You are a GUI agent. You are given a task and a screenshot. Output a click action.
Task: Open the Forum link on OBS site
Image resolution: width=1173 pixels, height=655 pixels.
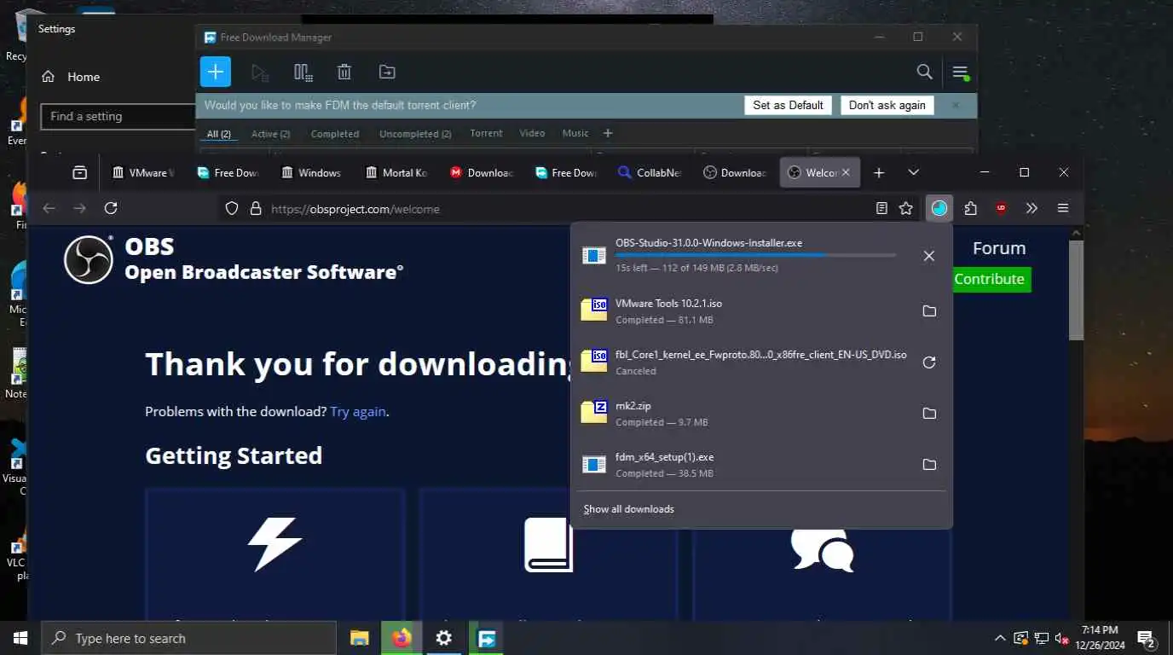point(999,248)
